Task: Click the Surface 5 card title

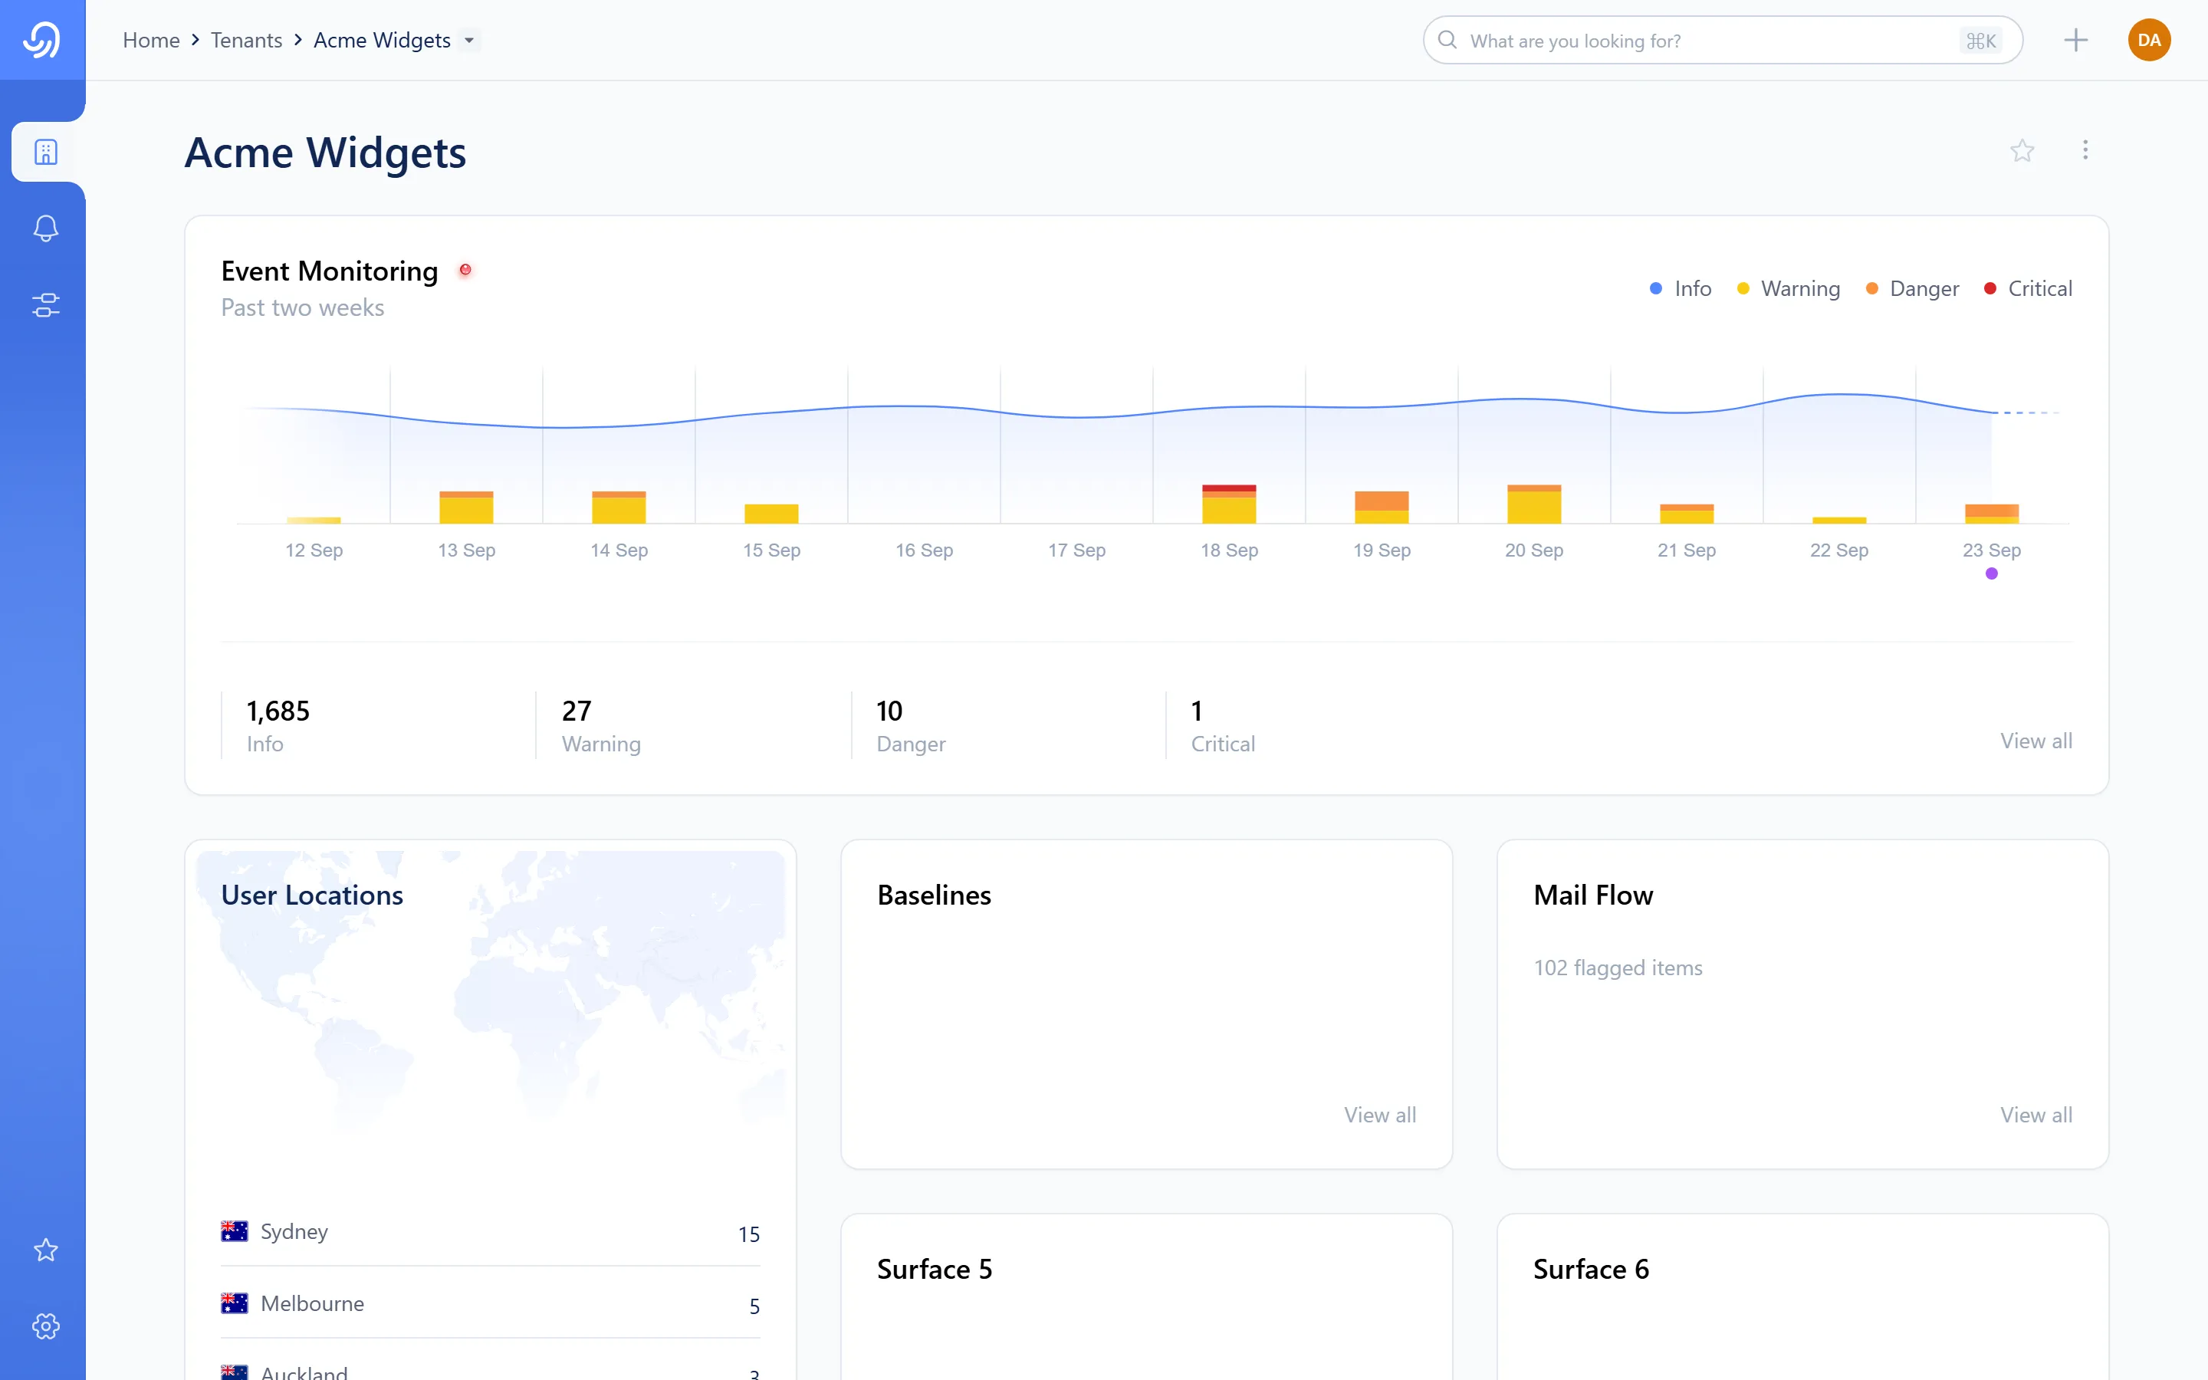Action: click(x=935, y=1270)
